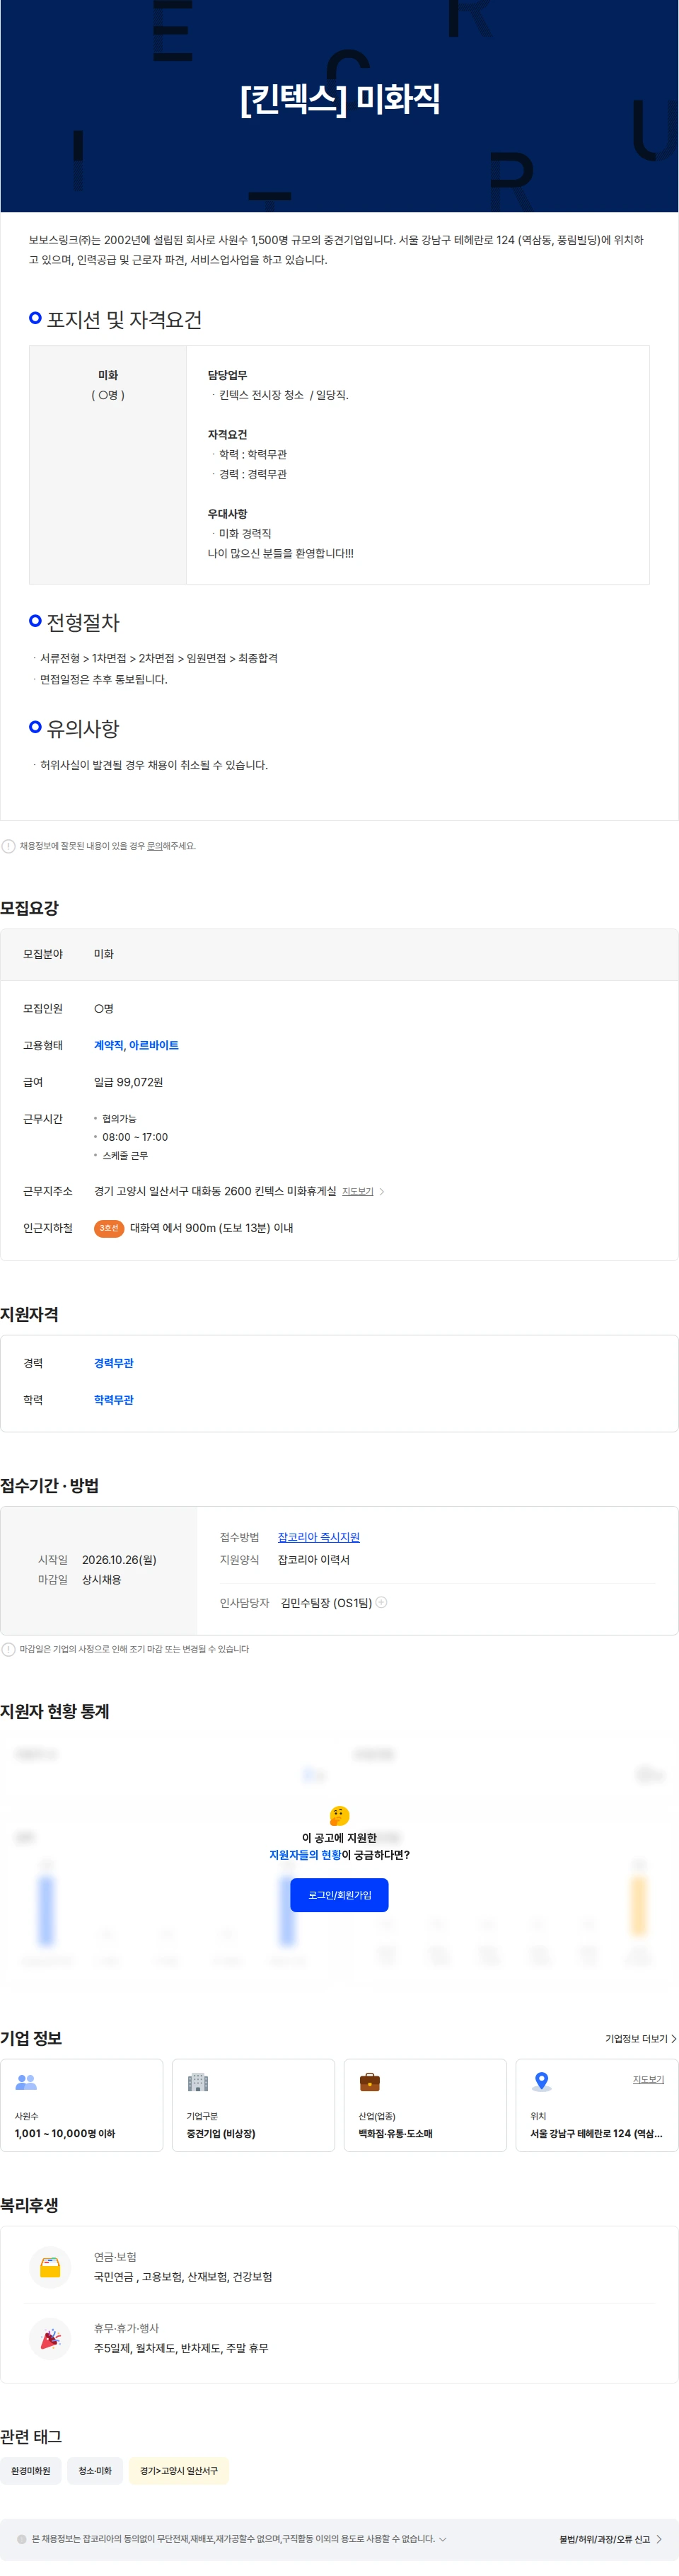Viewport: 679px width, 2576px height.
Task: Click the chevron beside 기업정보 더보기
Action: coord(674,2038)
